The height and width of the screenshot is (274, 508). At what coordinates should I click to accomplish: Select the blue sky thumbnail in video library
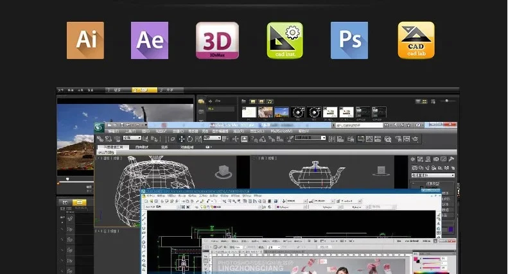pos(281,112)
